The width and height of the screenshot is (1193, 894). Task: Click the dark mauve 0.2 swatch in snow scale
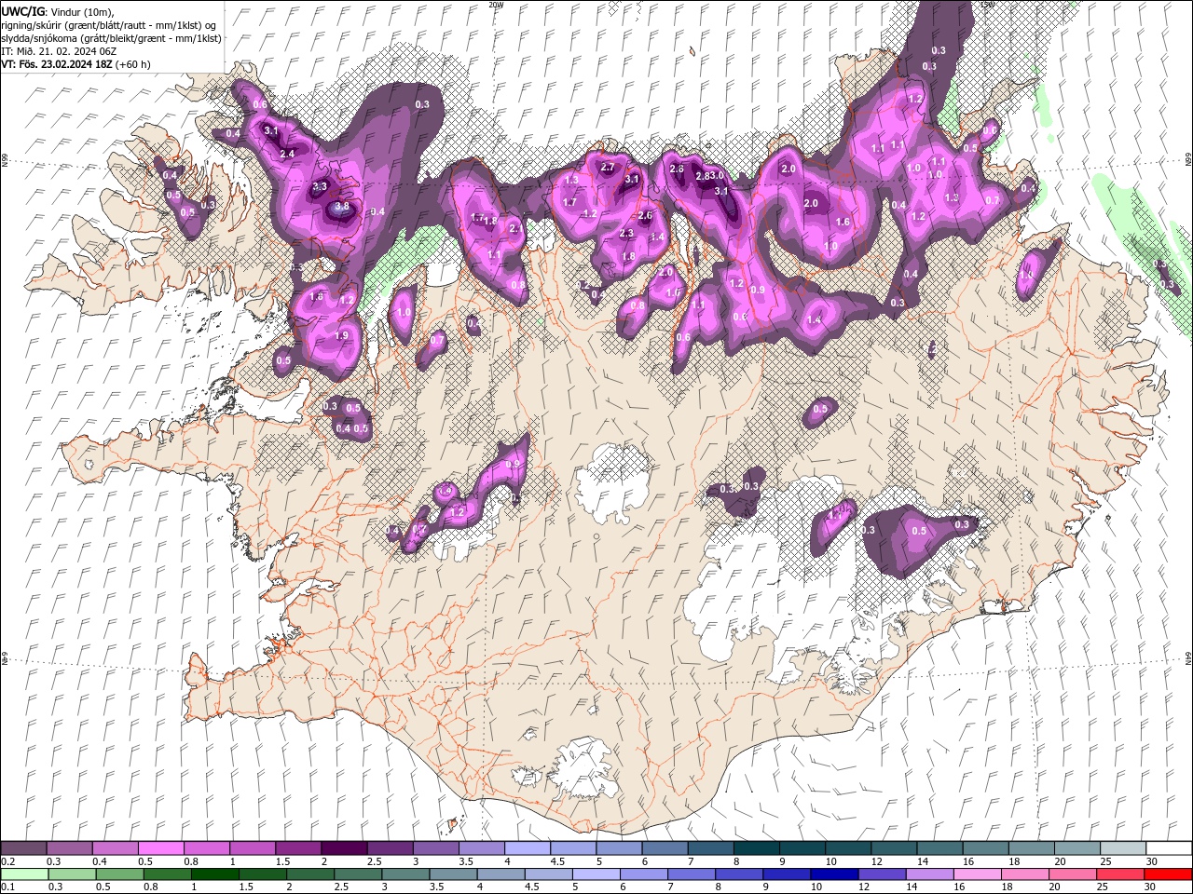pos(23,848)
